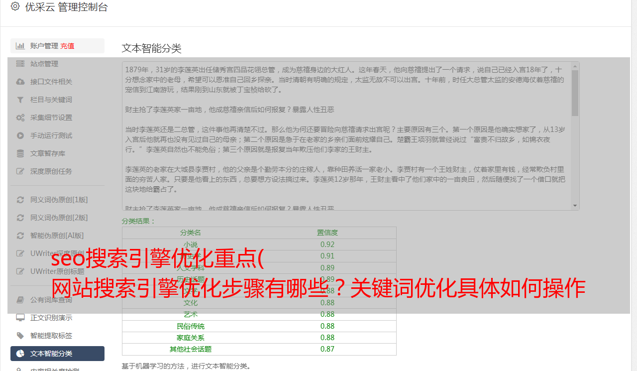The image size is (637, 371).
Task: Click the 0.88 value in the 家庭关系 row
Action: pos(327,338)
